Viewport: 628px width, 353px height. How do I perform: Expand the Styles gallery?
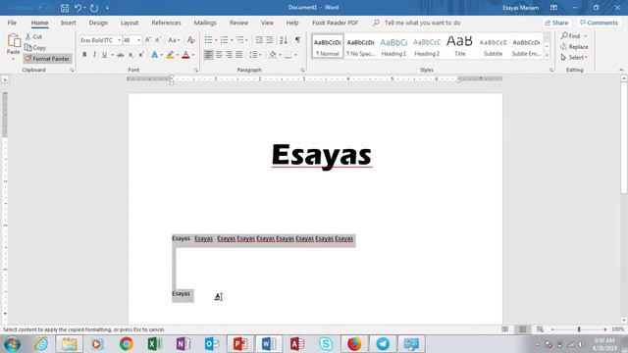click(547, 55)
